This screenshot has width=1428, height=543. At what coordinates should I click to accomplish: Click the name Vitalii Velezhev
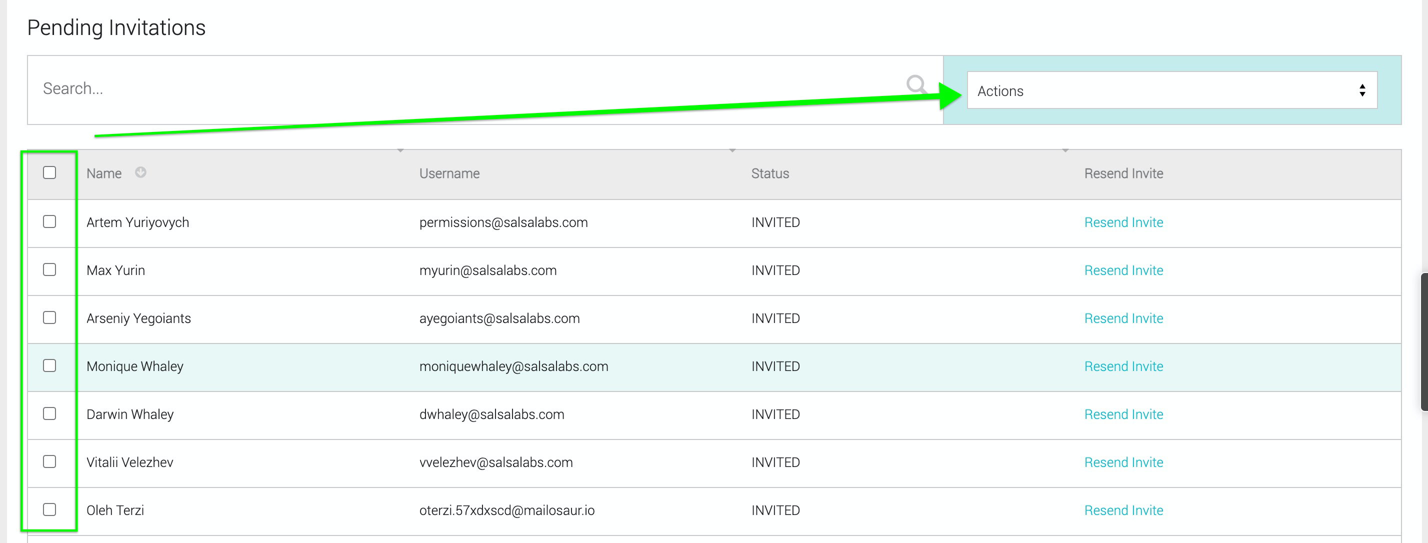pos(129,462)
